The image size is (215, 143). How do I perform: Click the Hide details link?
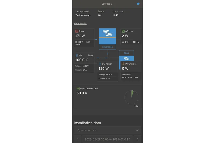click(x=80, y=24)
